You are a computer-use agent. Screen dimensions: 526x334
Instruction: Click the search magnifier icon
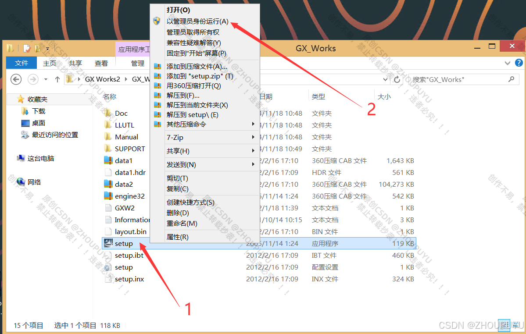click(x=511, y=79)
